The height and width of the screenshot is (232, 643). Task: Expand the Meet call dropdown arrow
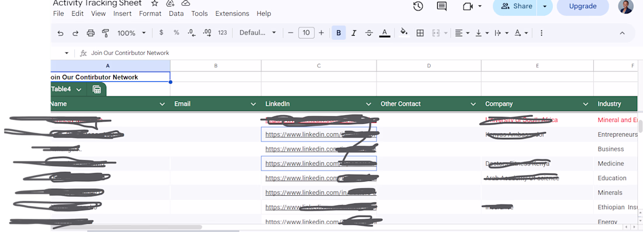480,6
